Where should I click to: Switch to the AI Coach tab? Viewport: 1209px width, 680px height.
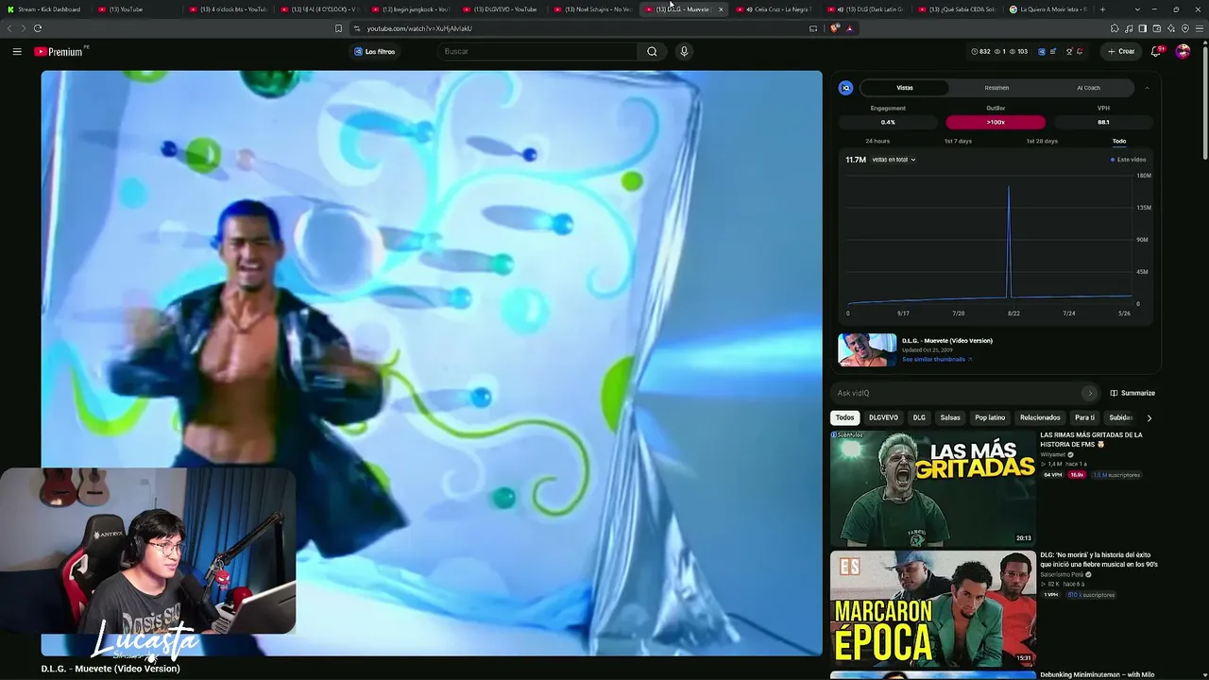coord(1088,88)
